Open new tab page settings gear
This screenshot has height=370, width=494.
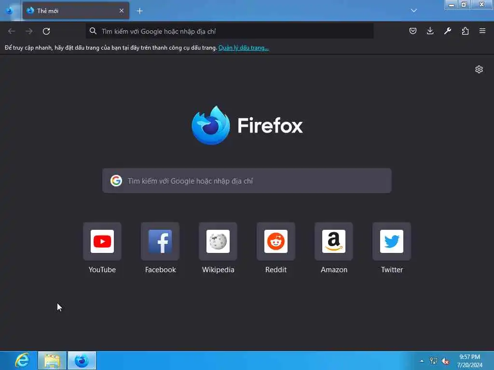coord(479,69)
